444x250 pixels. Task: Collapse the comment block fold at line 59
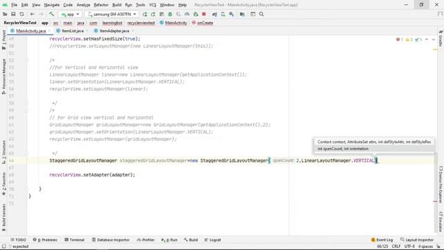(26, 110)
